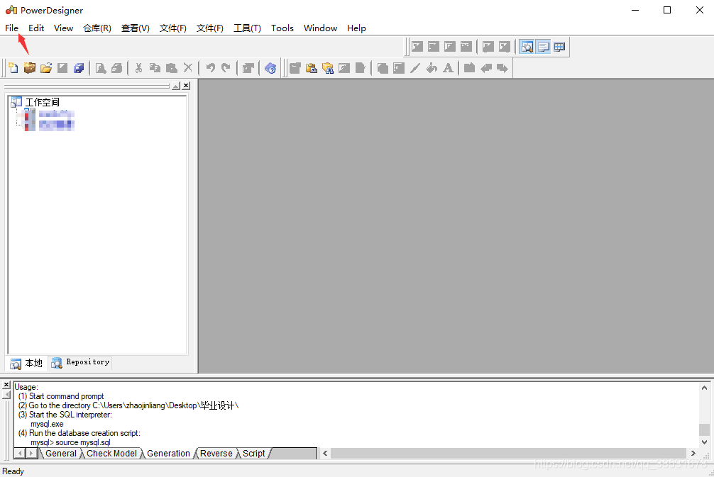
Task: Open the 仓库(R) menu
Action: pos(97,28)
